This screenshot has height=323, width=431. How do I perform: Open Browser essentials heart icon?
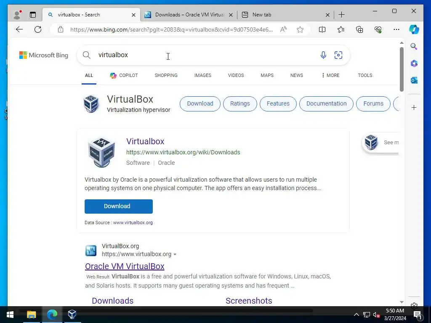378,29
